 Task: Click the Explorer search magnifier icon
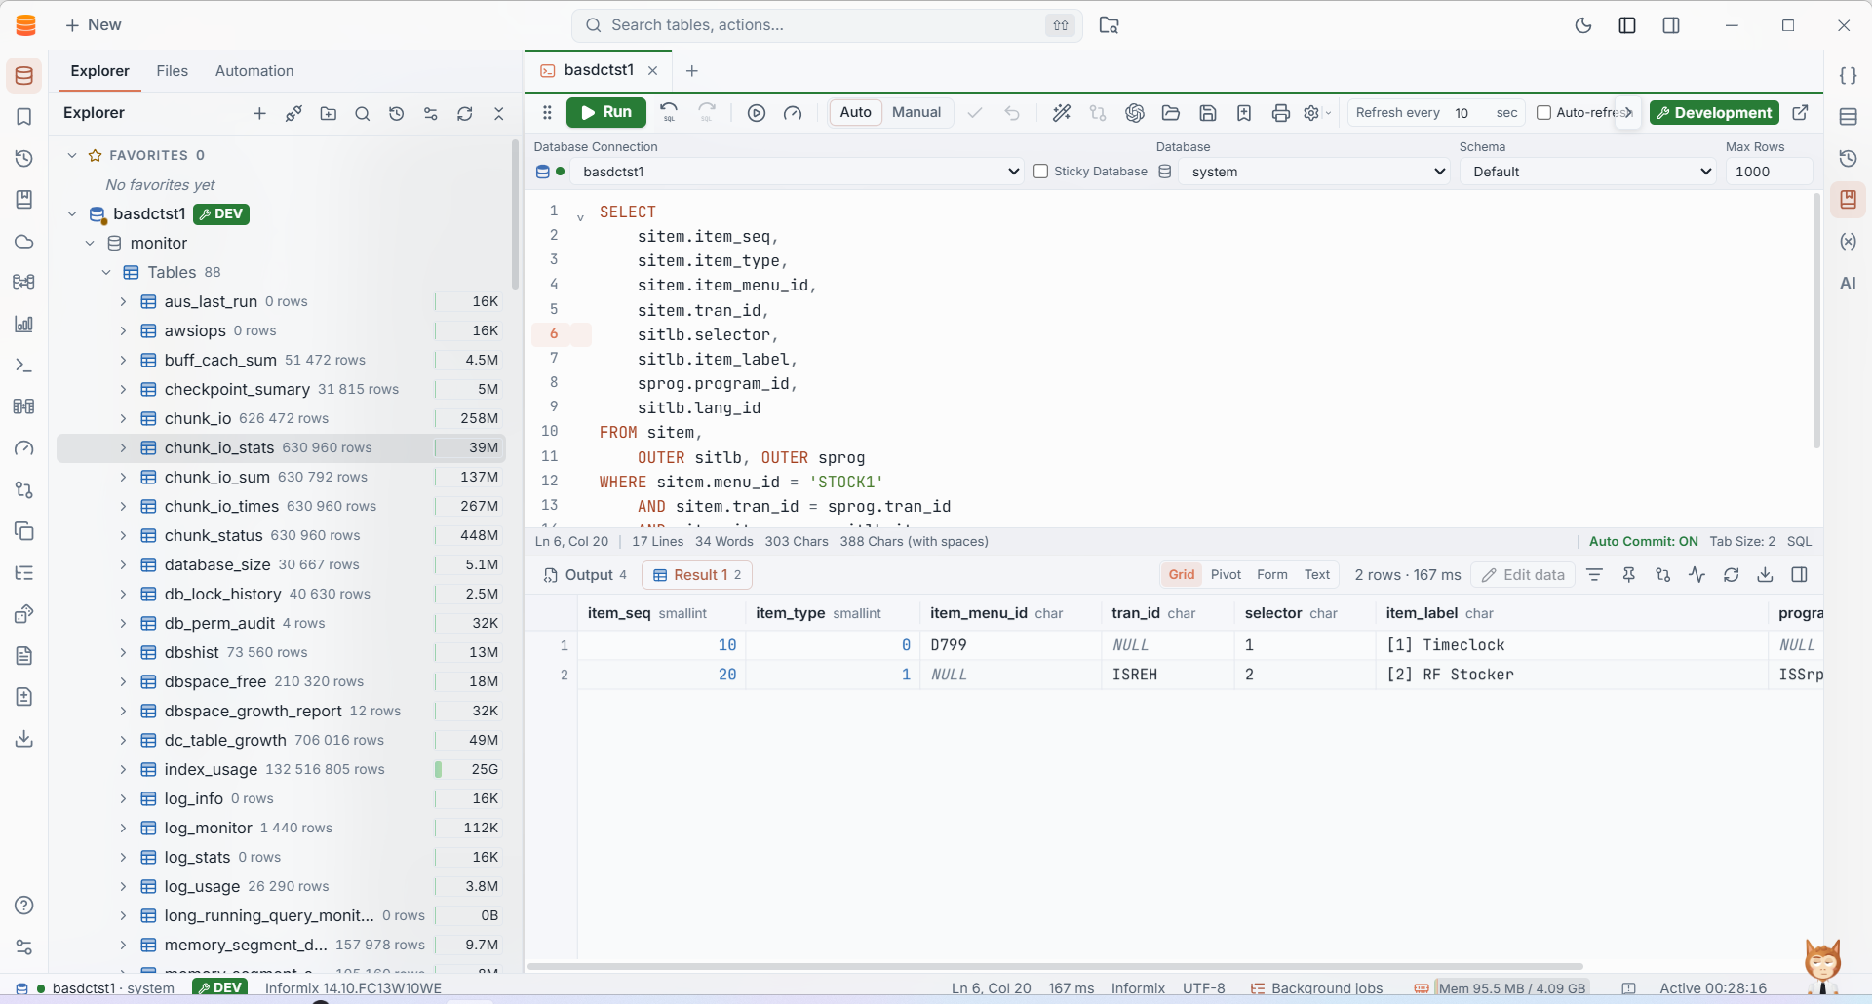click(363, 114)
